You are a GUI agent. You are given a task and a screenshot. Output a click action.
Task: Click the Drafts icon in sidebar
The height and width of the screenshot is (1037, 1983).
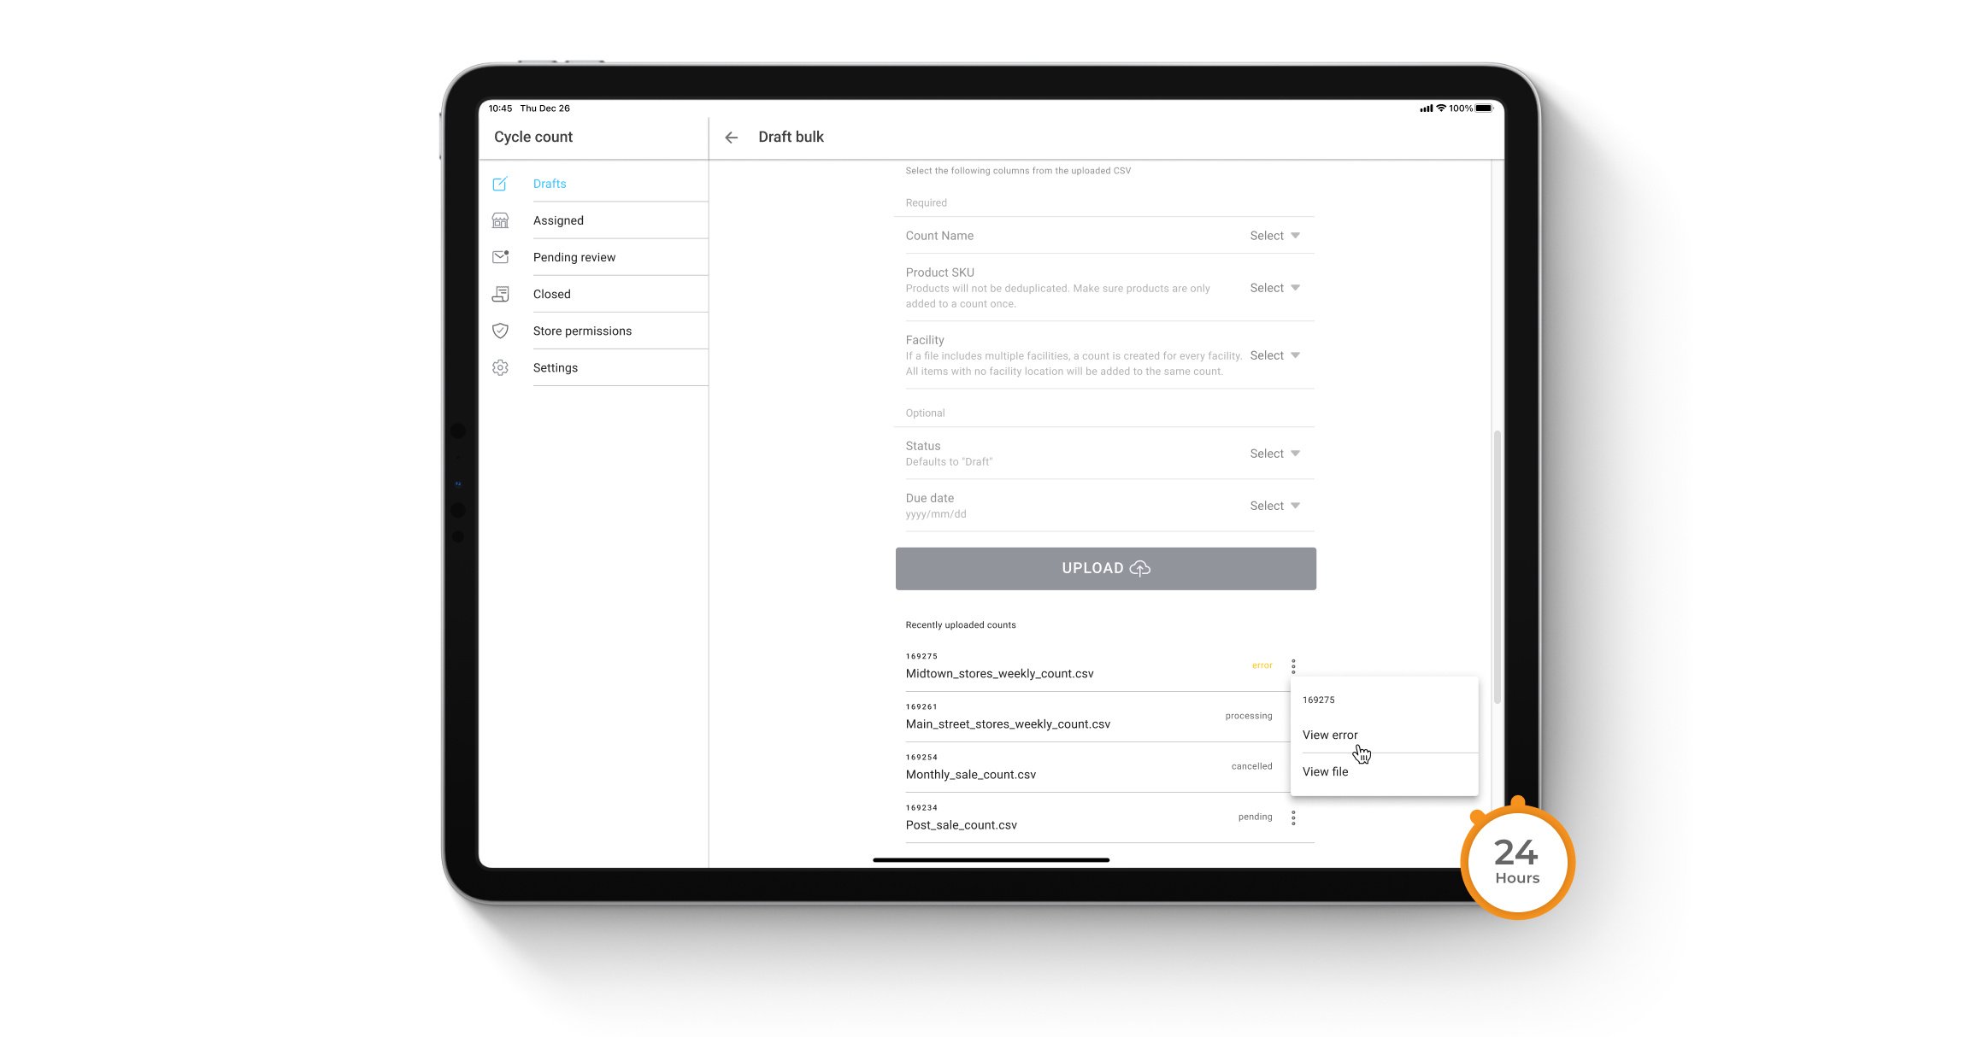[x=500, y=182]
